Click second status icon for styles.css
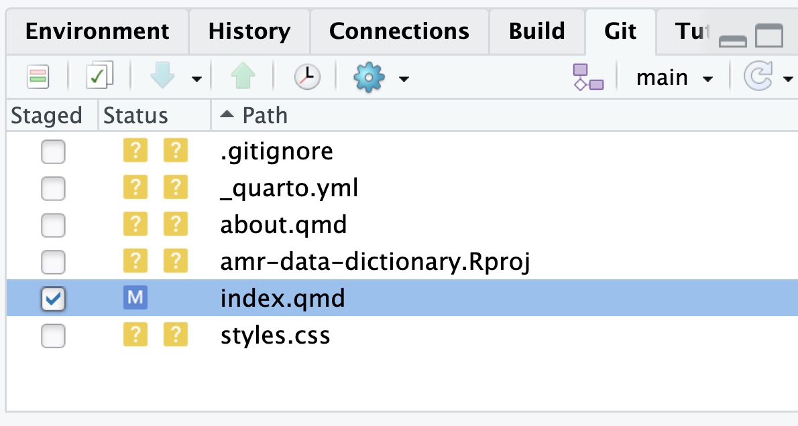The width and height of the screenshot is (798, 426). 176,334
